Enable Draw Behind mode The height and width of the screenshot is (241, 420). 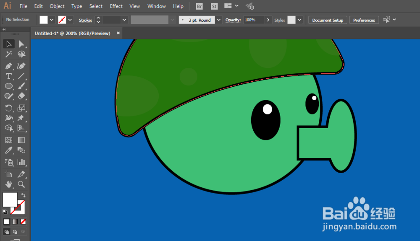pos(15,232)
